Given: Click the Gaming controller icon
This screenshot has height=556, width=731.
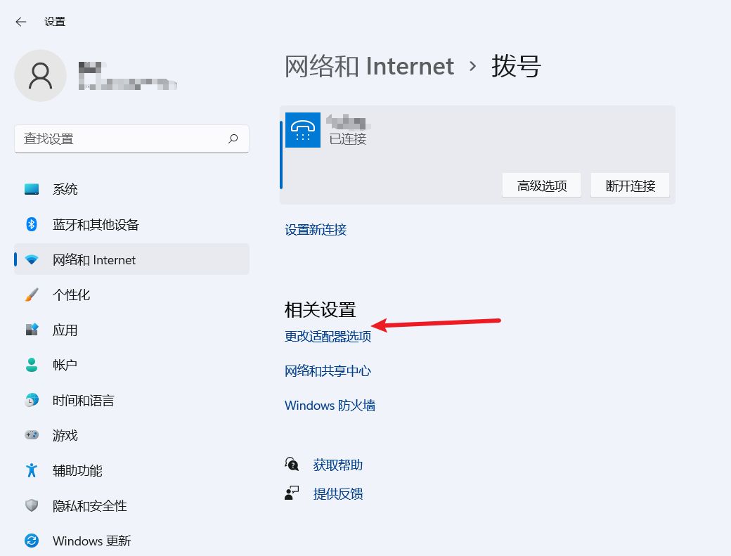Looking at the screenshot, I should pos(32,435).
